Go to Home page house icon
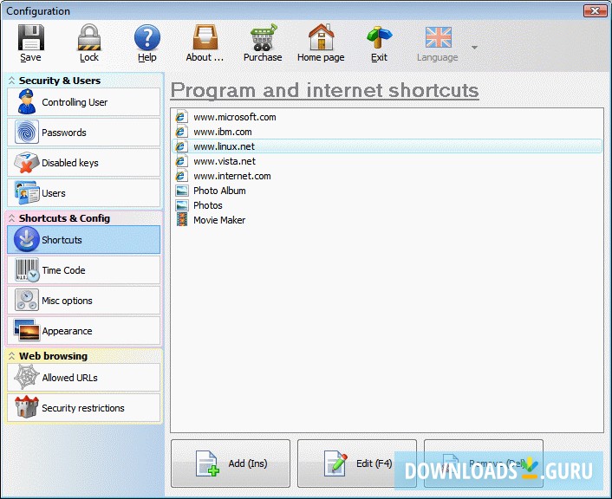Viewport: 612px width, 499px height. coord(321,37)
